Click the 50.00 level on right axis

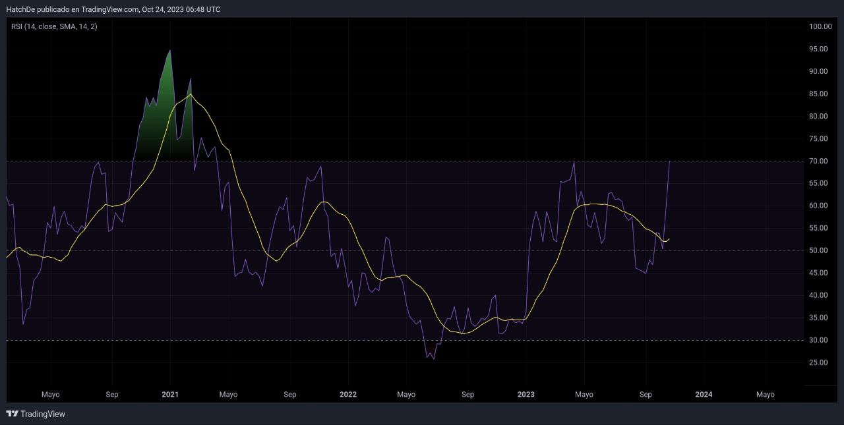[x=820, y=250]
